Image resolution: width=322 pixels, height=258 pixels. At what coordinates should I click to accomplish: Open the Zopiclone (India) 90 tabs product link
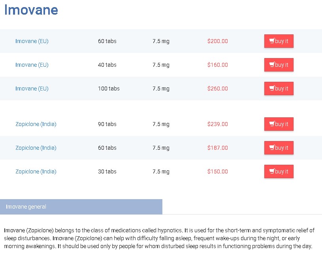36,124
